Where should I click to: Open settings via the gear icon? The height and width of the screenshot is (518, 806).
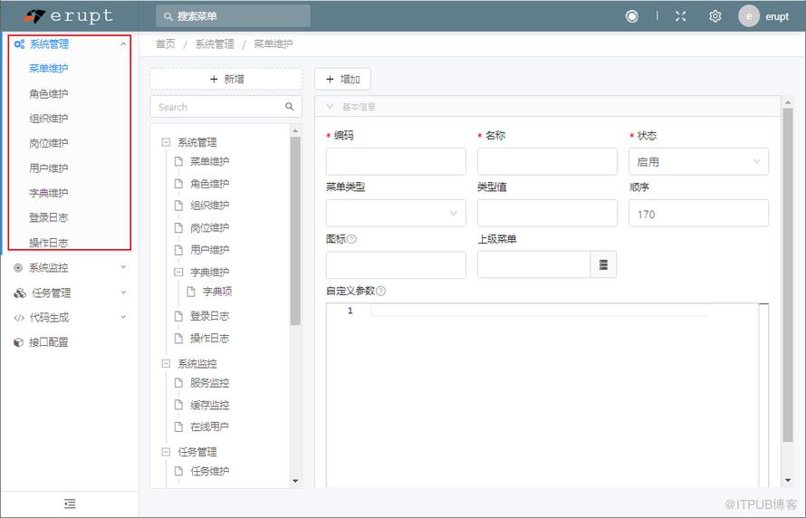[715, 16]
